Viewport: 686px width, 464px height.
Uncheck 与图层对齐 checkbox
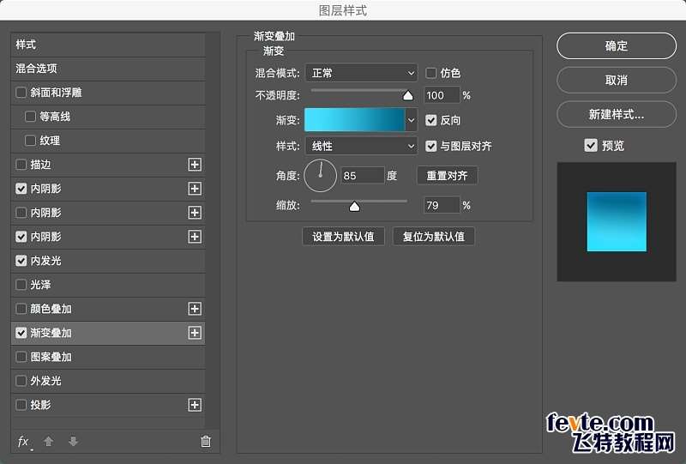click(x=431, y=146)
